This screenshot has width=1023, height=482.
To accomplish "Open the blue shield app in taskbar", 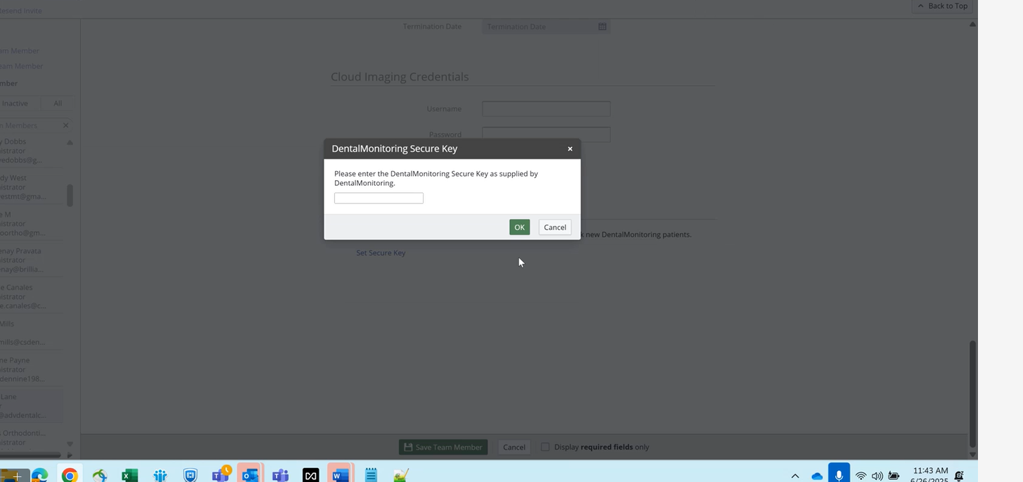I will click(x=190, y=476).
